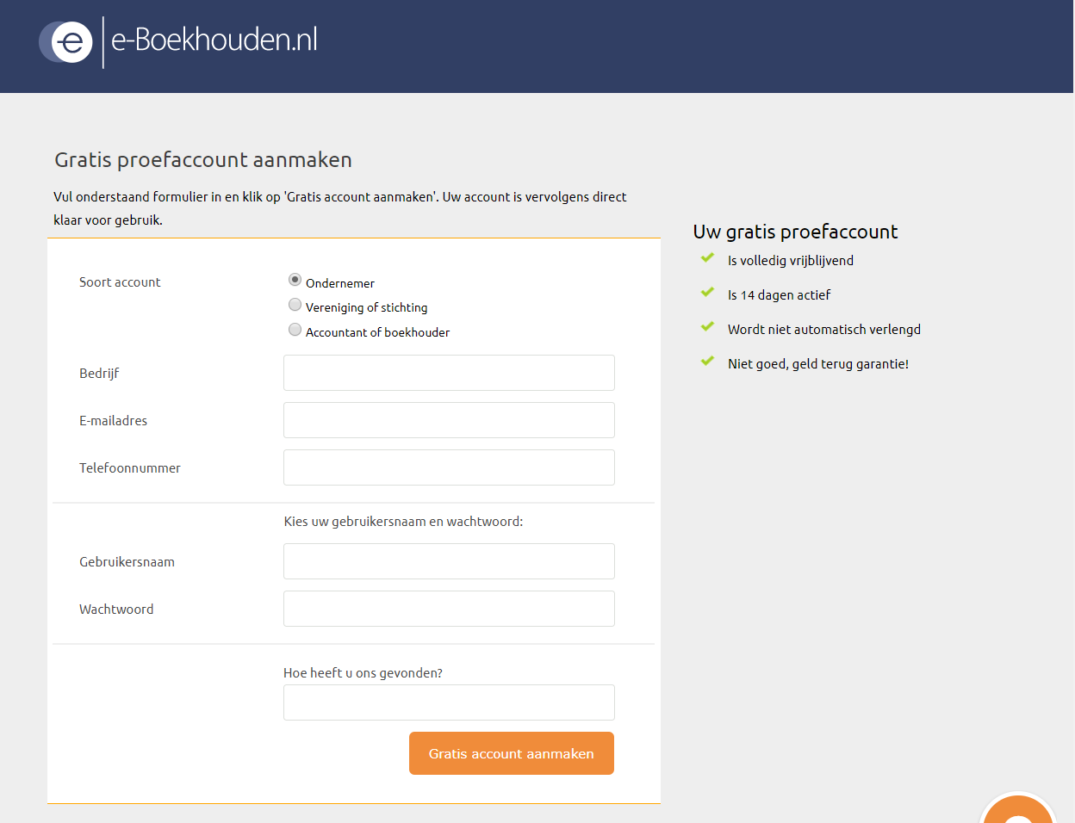This screenshot has height=823, width=1075.
Task: Select 'Accountant of boekhouder' option
Action: click(x=295, y=329)
